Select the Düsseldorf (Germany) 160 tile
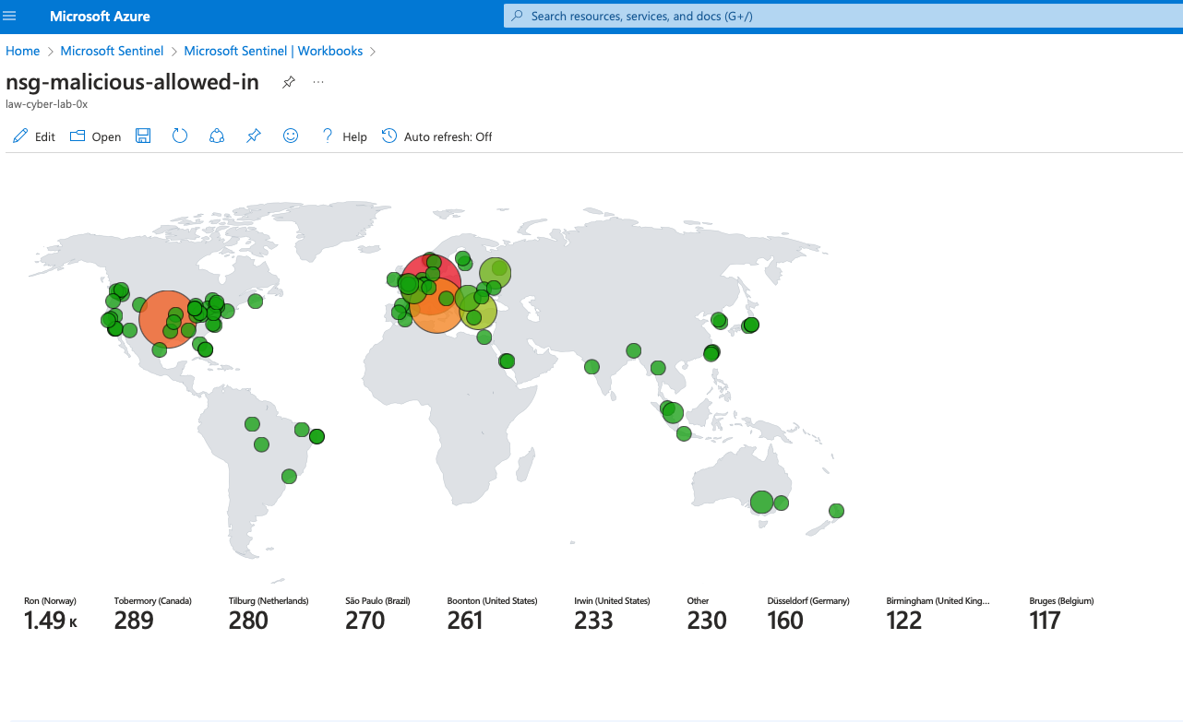Image resolution: width=1183 pixels, height=722 pixels. (808, 614)
